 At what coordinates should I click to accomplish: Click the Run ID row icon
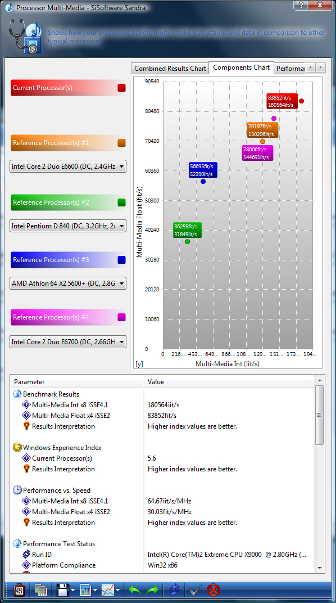tap(26, 555)
